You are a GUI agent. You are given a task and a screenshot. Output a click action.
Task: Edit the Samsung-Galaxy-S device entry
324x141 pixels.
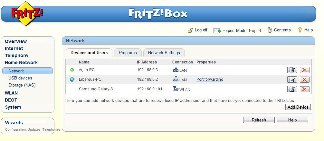292,89
